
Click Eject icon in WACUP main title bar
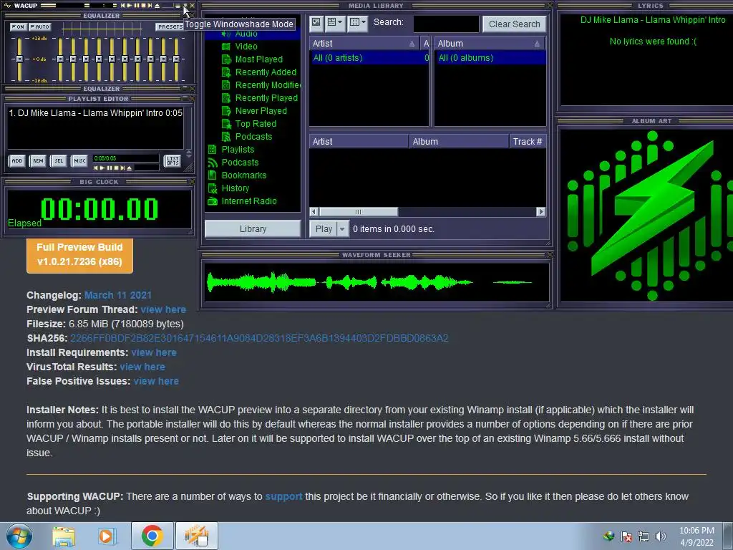tap(157, 6)
